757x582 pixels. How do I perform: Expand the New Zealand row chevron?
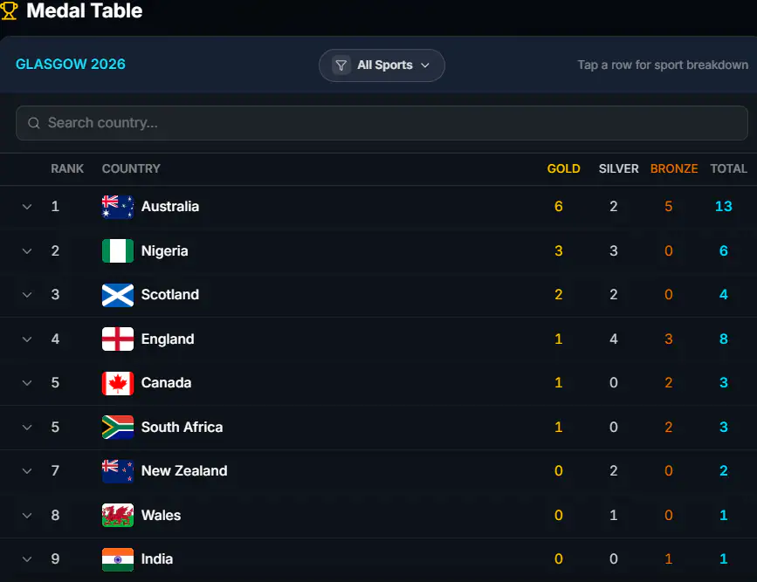[x=27, y=471]
